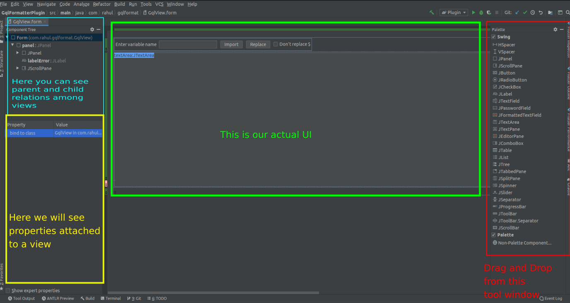
Task: Select the 'bind to class' property row
Action: 54,133
